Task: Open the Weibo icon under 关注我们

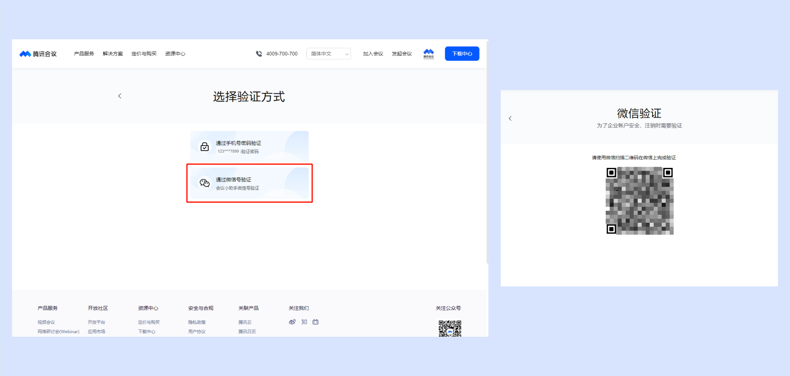Action: 292,322
